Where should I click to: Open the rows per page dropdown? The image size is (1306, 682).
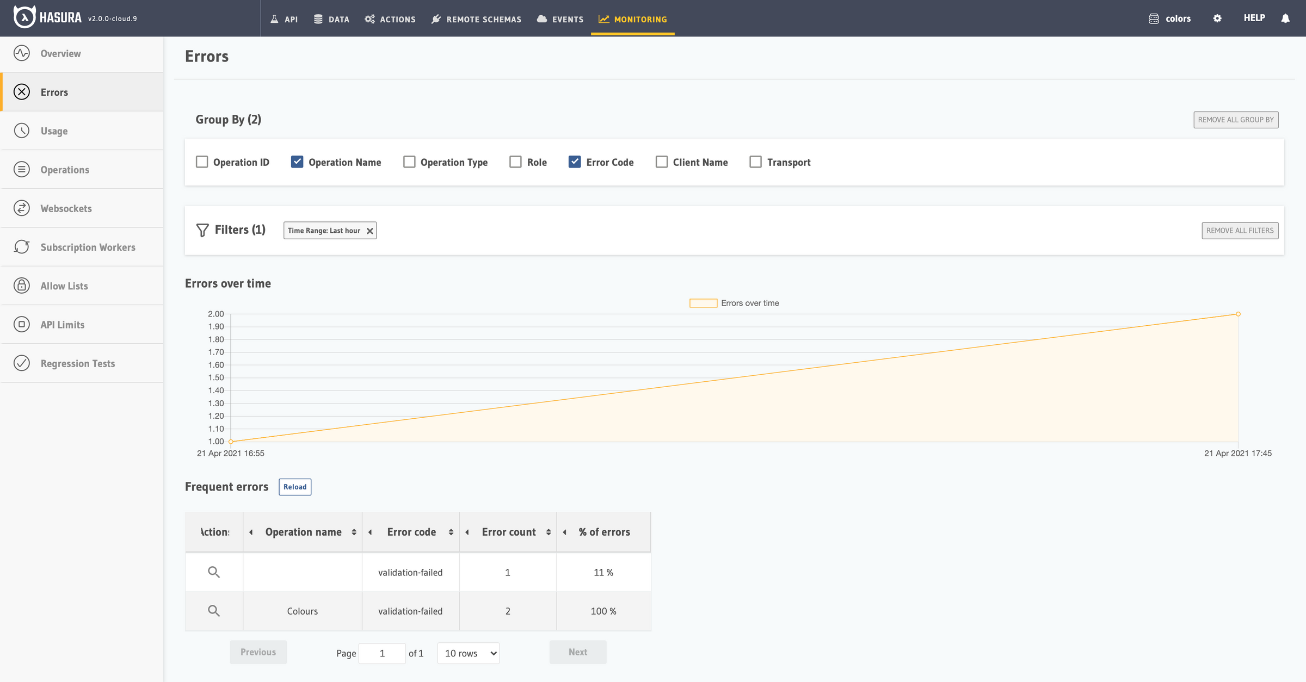coord(468,653)
